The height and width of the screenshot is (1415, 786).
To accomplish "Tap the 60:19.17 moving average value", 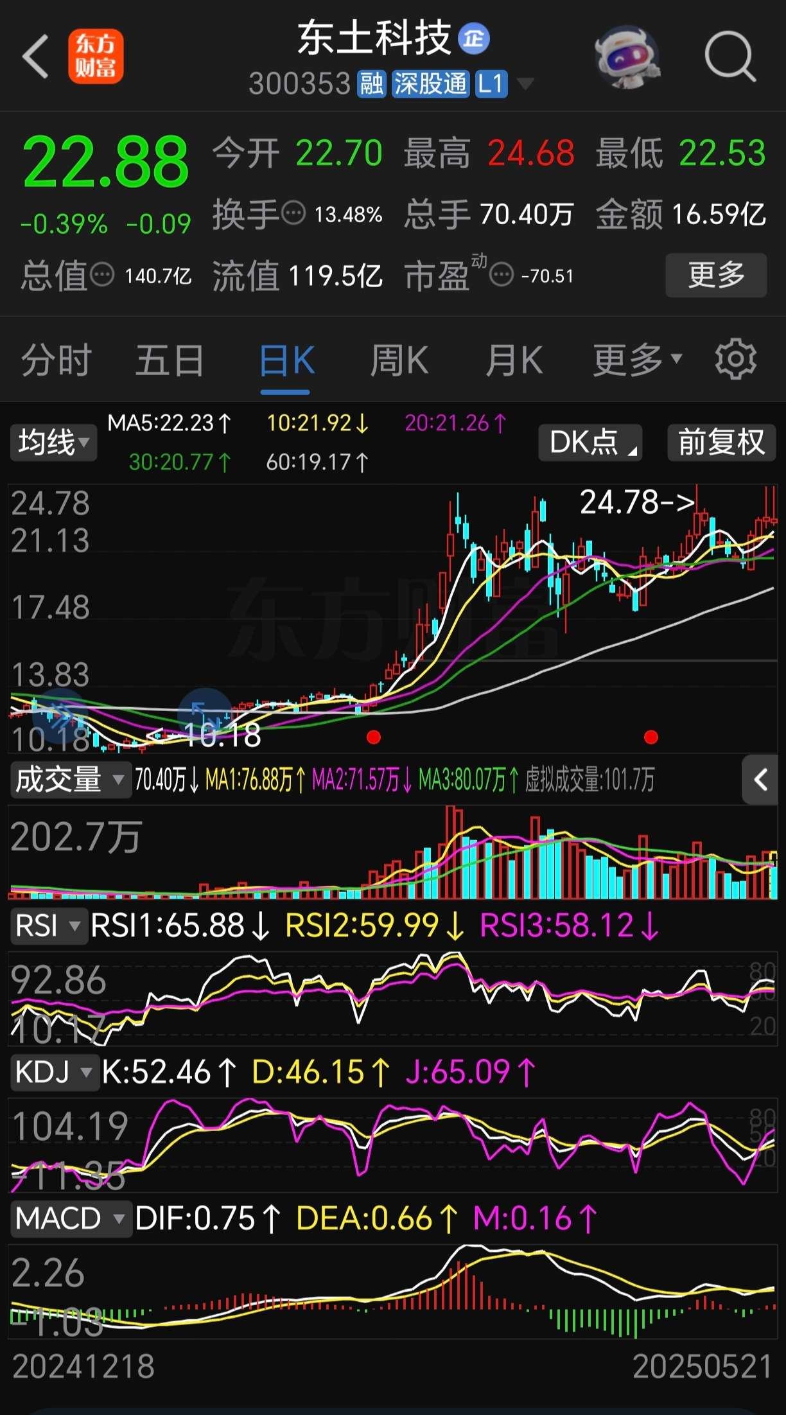I will coord(317,462).
